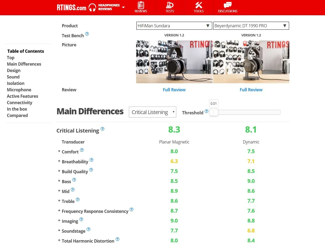Click the Threshold slider handle
The width and height of the screenshot is (325, 249).
[x=214, y=112]
